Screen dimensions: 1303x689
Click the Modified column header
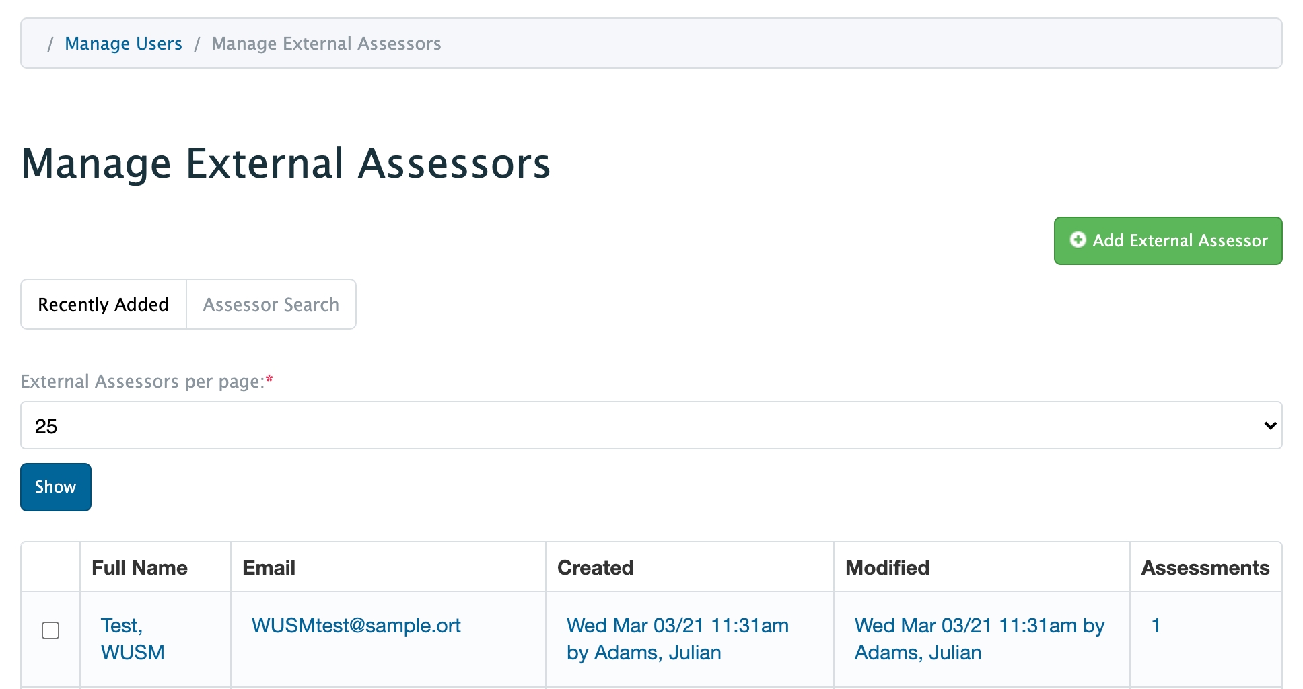click(887, 568)
